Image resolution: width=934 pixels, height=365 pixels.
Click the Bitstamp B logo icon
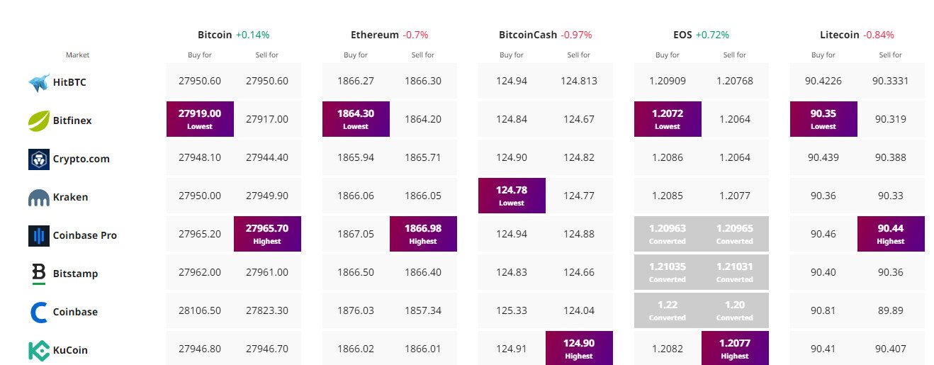coord(38,274)
